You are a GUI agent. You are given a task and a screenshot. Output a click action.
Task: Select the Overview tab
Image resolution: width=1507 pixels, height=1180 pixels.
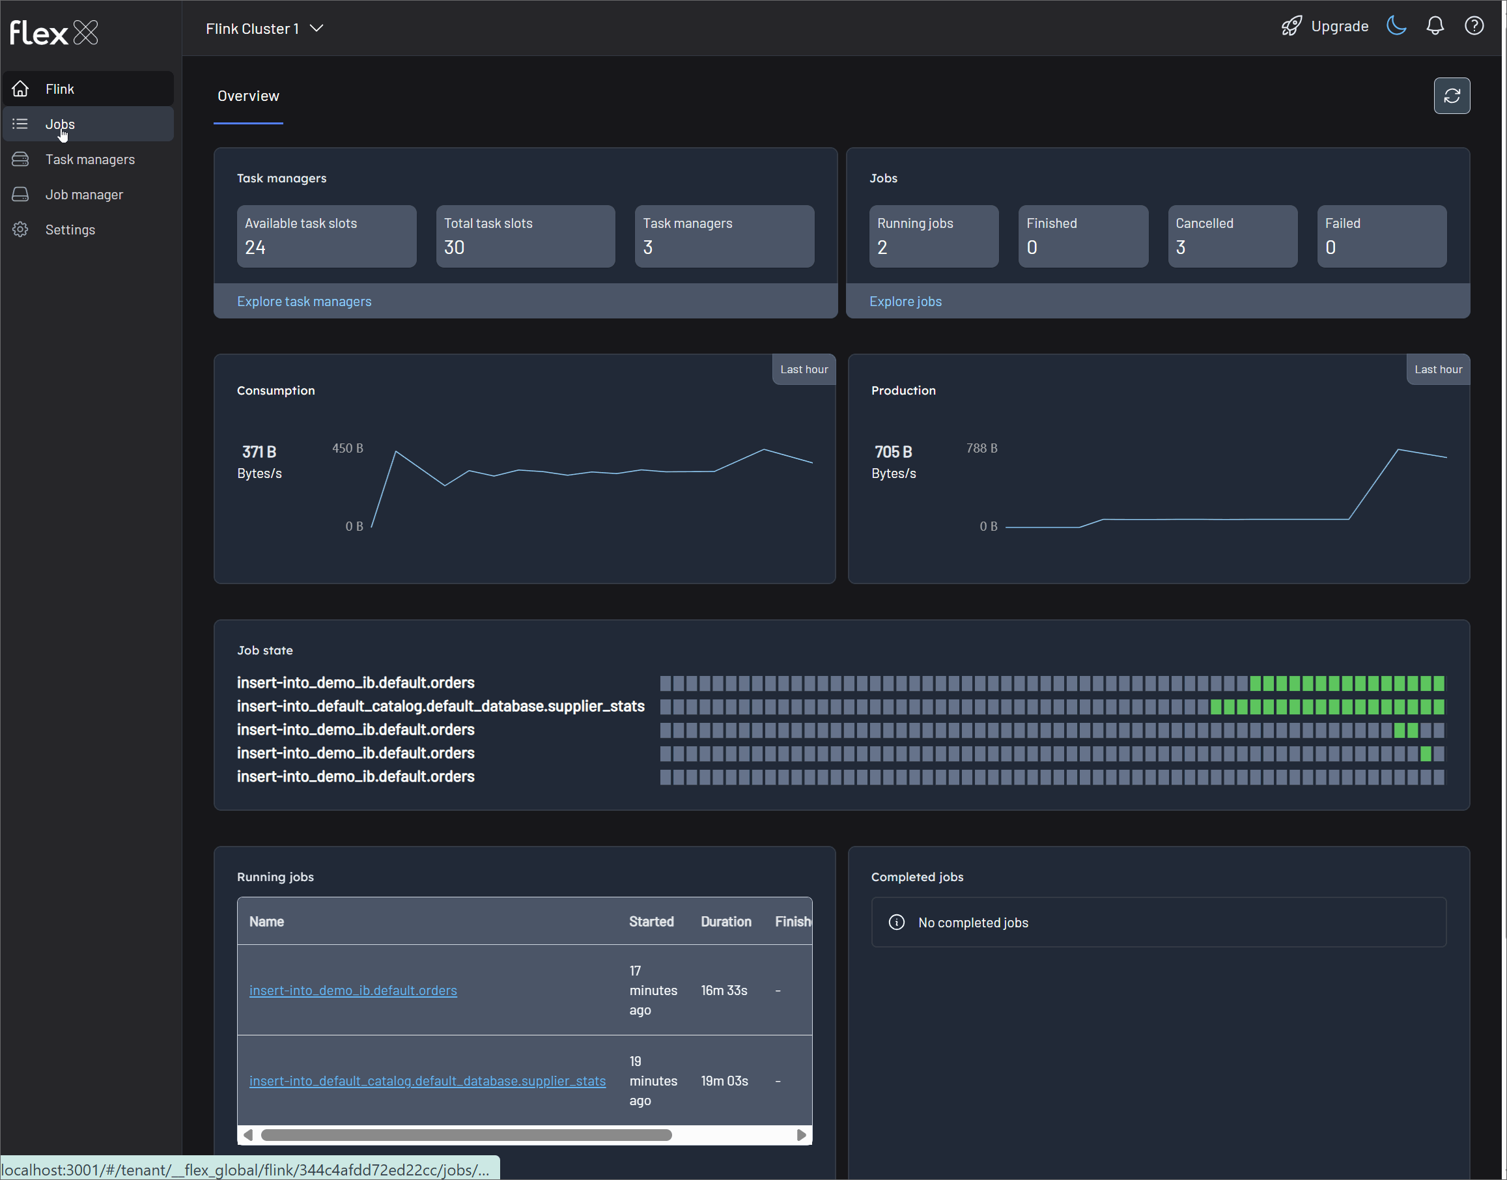pyautogui.click(x=248, y=96)
